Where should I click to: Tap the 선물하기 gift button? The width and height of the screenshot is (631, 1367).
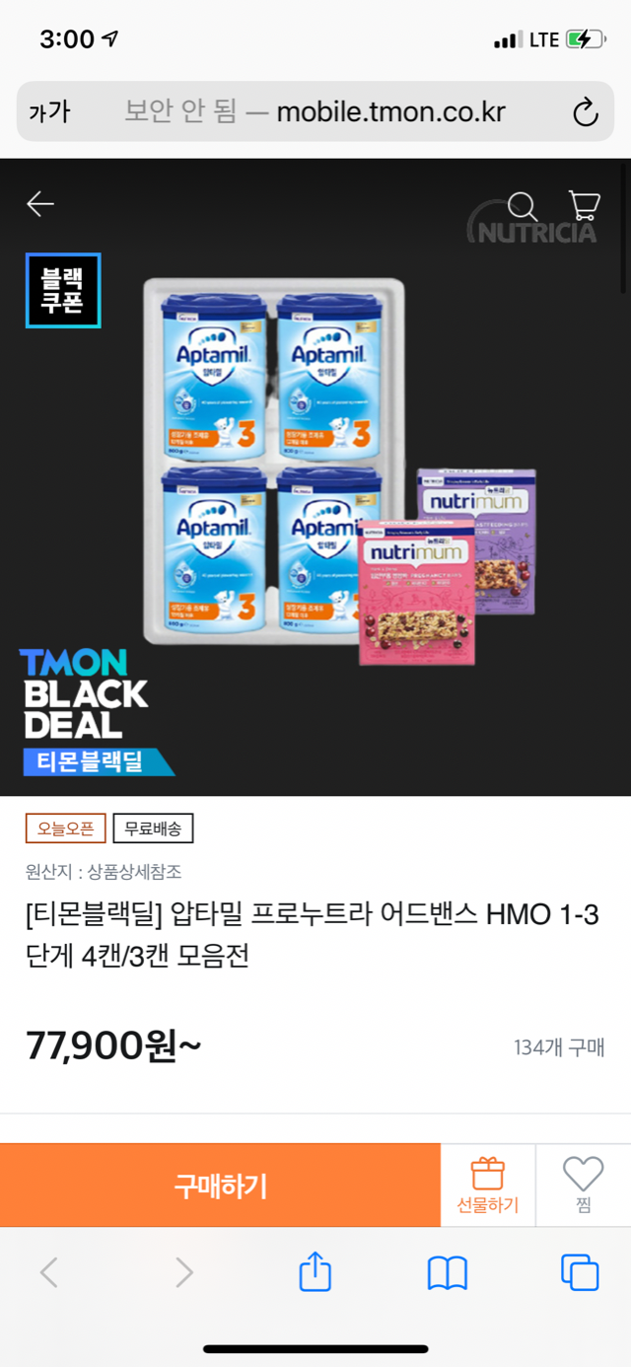click(487, 1186)
